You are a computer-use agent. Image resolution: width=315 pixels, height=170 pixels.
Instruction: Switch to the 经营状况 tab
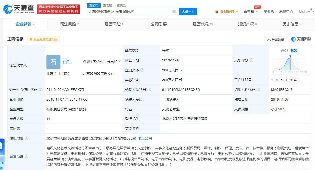[203, 24]
